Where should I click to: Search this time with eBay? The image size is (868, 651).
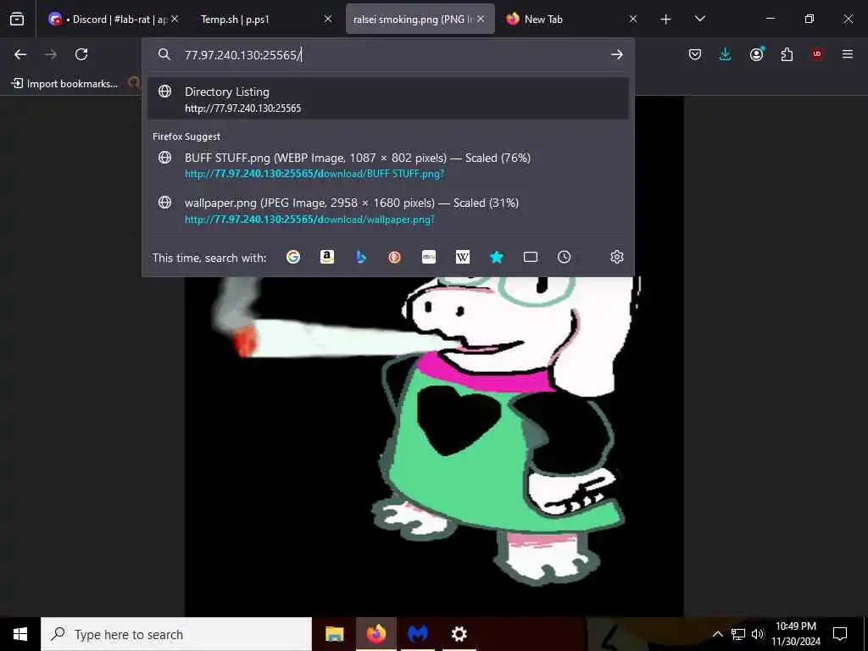point(428,257)
